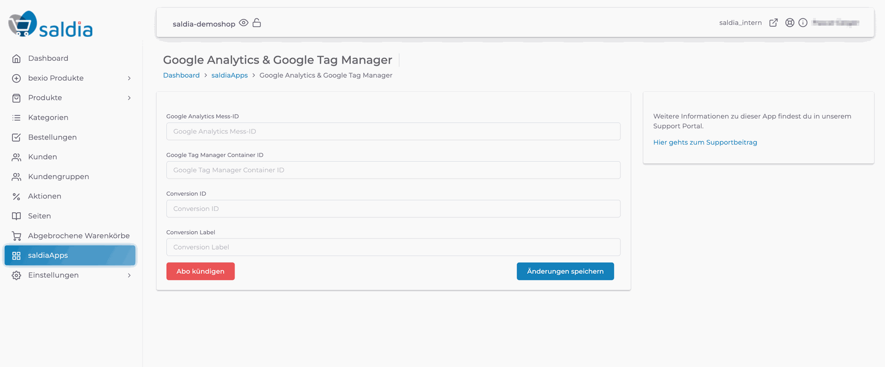885x367 pixels.
Task: Select saldiaApps in the sidebar
Action: coord(70,256)
